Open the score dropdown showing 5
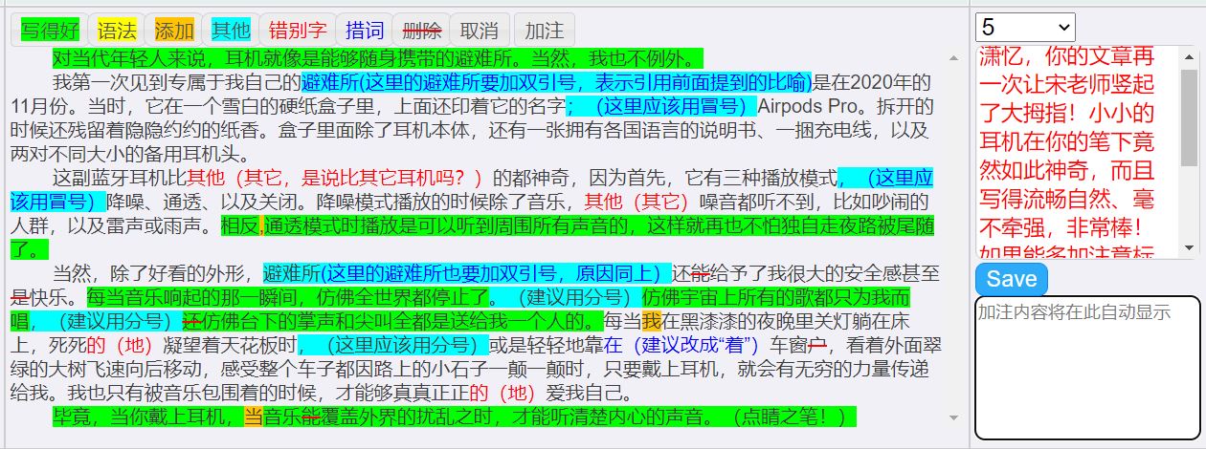Screen dimensions: 1206x449 pyautogui.click(x=1025, y=27)
